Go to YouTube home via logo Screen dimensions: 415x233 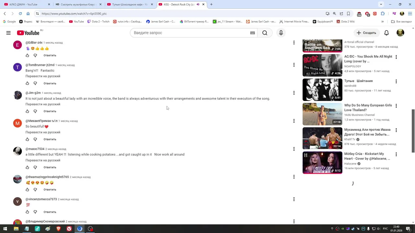coord(28,33)
